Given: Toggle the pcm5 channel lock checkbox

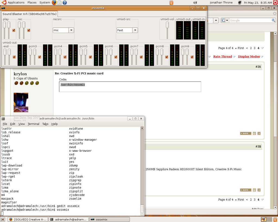Looking at the screenshot, I should click(x=90, y=57).
